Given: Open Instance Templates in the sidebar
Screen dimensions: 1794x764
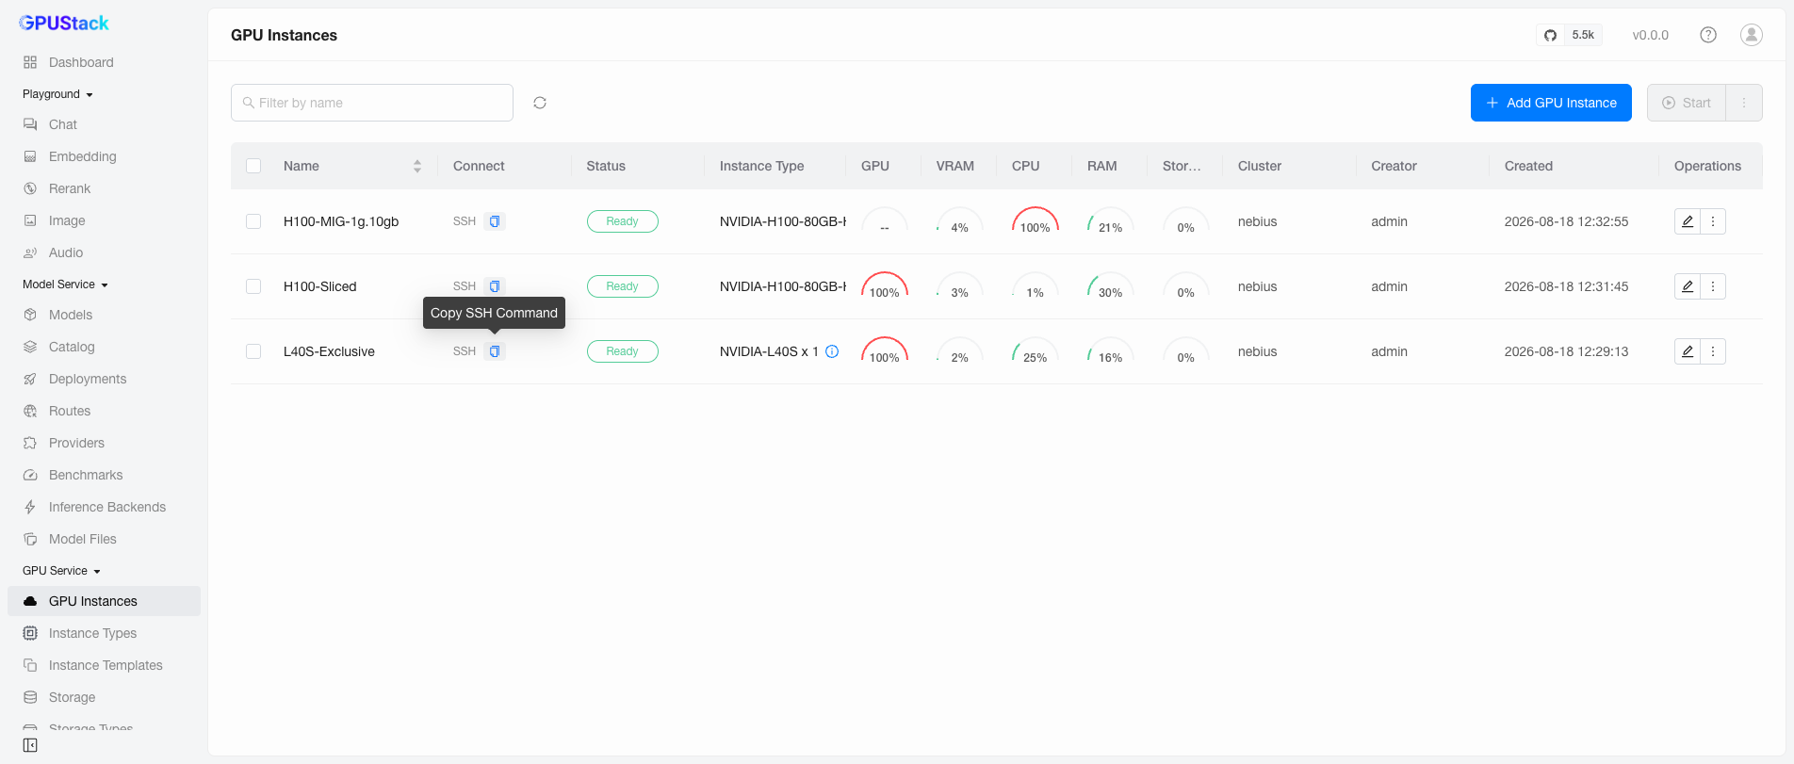Looking at the screenshot, I should click(104, 665).
